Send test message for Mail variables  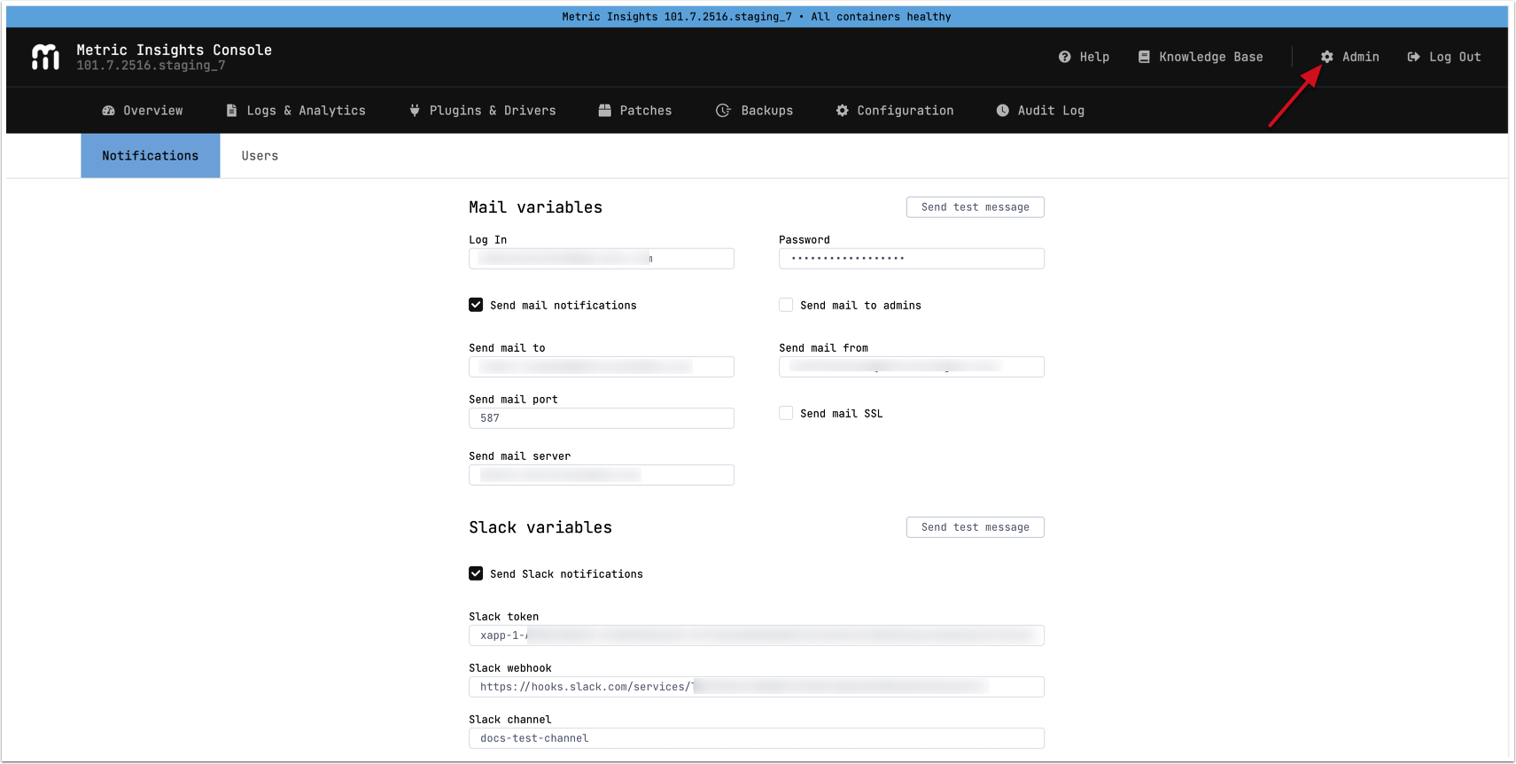pyautogui.click(x=975, y=207)
